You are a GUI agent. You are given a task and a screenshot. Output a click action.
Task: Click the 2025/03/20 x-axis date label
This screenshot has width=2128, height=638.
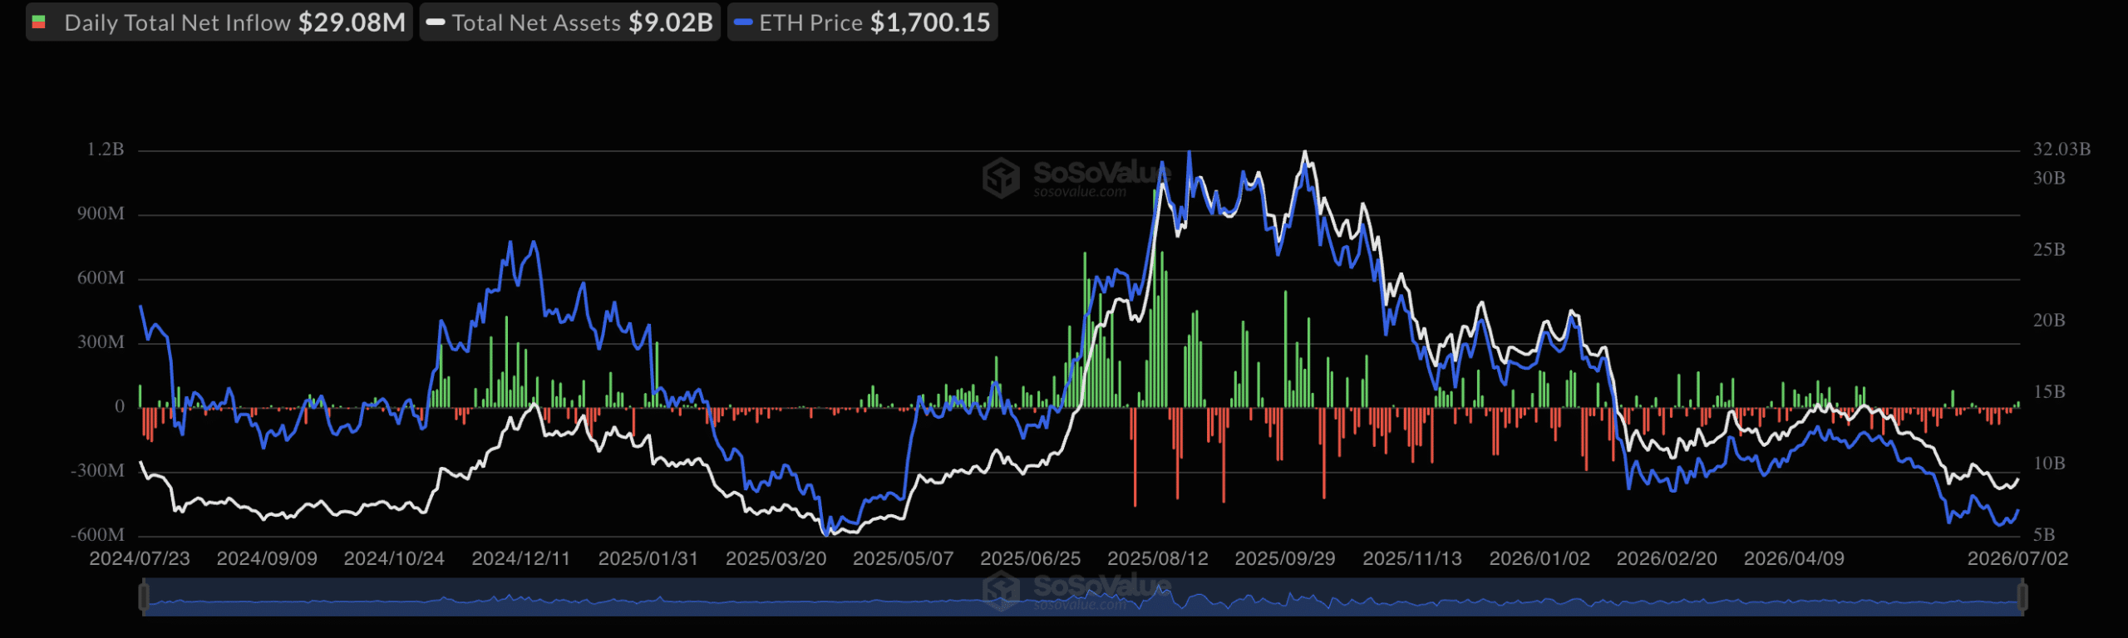(776, 558)
